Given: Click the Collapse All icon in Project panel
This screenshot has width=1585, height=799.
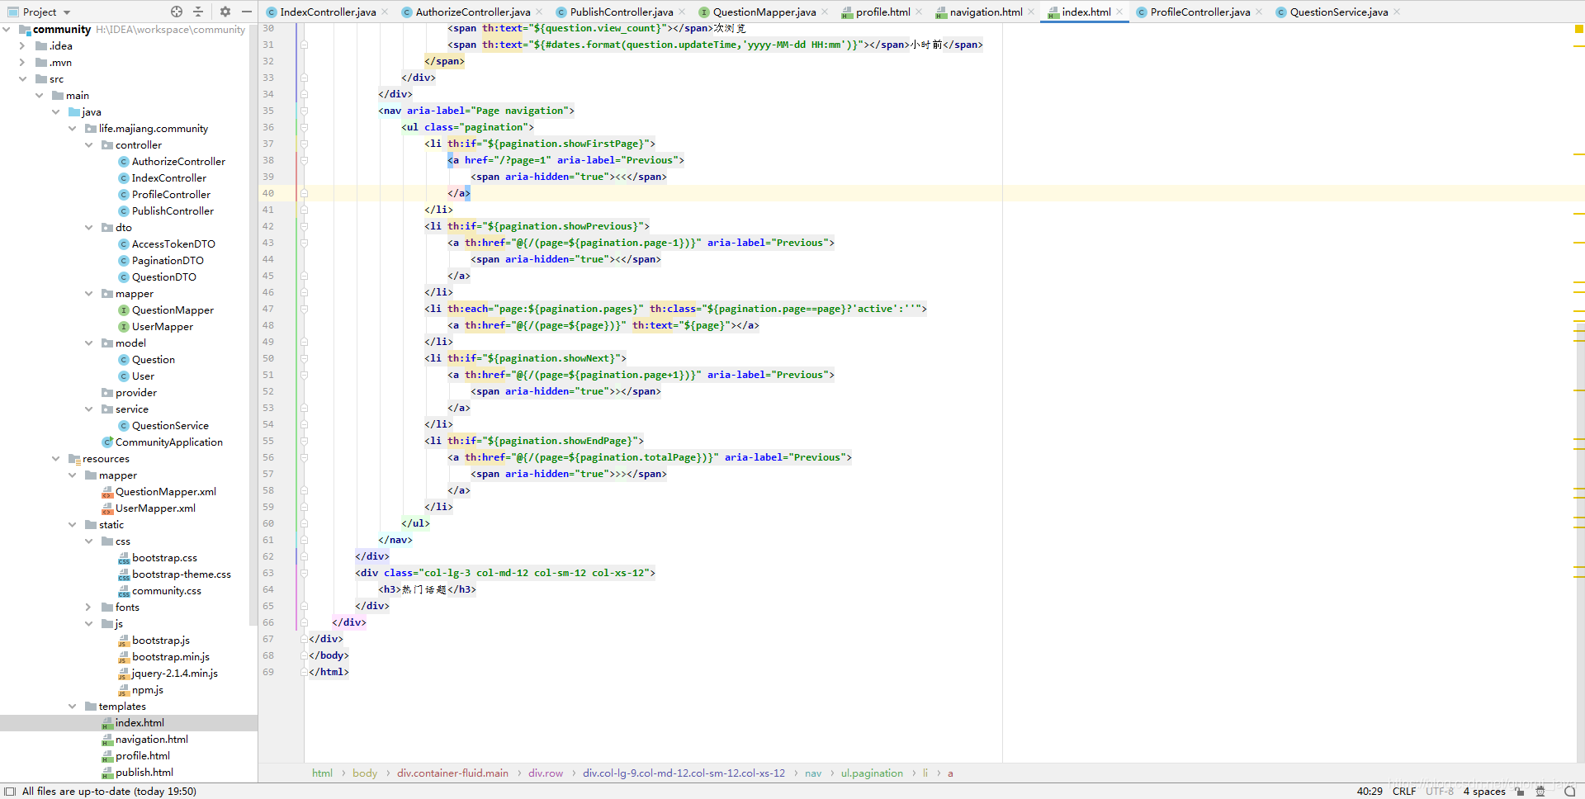Looking at the screenshot, I should 198,12.
